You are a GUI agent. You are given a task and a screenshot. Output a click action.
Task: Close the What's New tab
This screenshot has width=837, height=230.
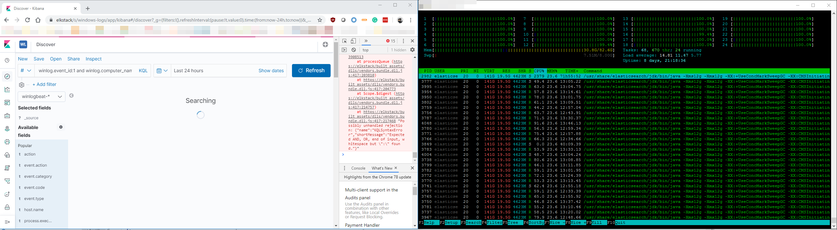[396, 168]
